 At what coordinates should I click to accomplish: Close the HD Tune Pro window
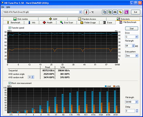pyautogui.click(x=140, y=3)
